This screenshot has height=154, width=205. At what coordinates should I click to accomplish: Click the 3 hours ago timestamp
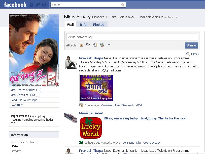pyautogui.click(x=92, y=105)
